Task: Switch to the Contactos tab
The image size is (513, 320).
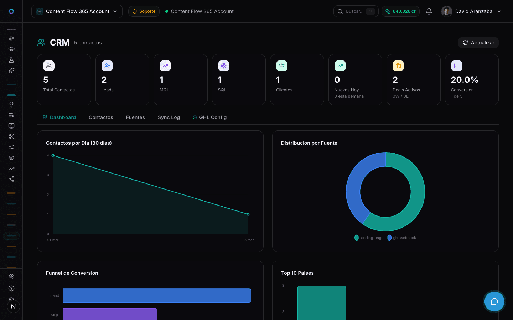Action: pos(101,117)
